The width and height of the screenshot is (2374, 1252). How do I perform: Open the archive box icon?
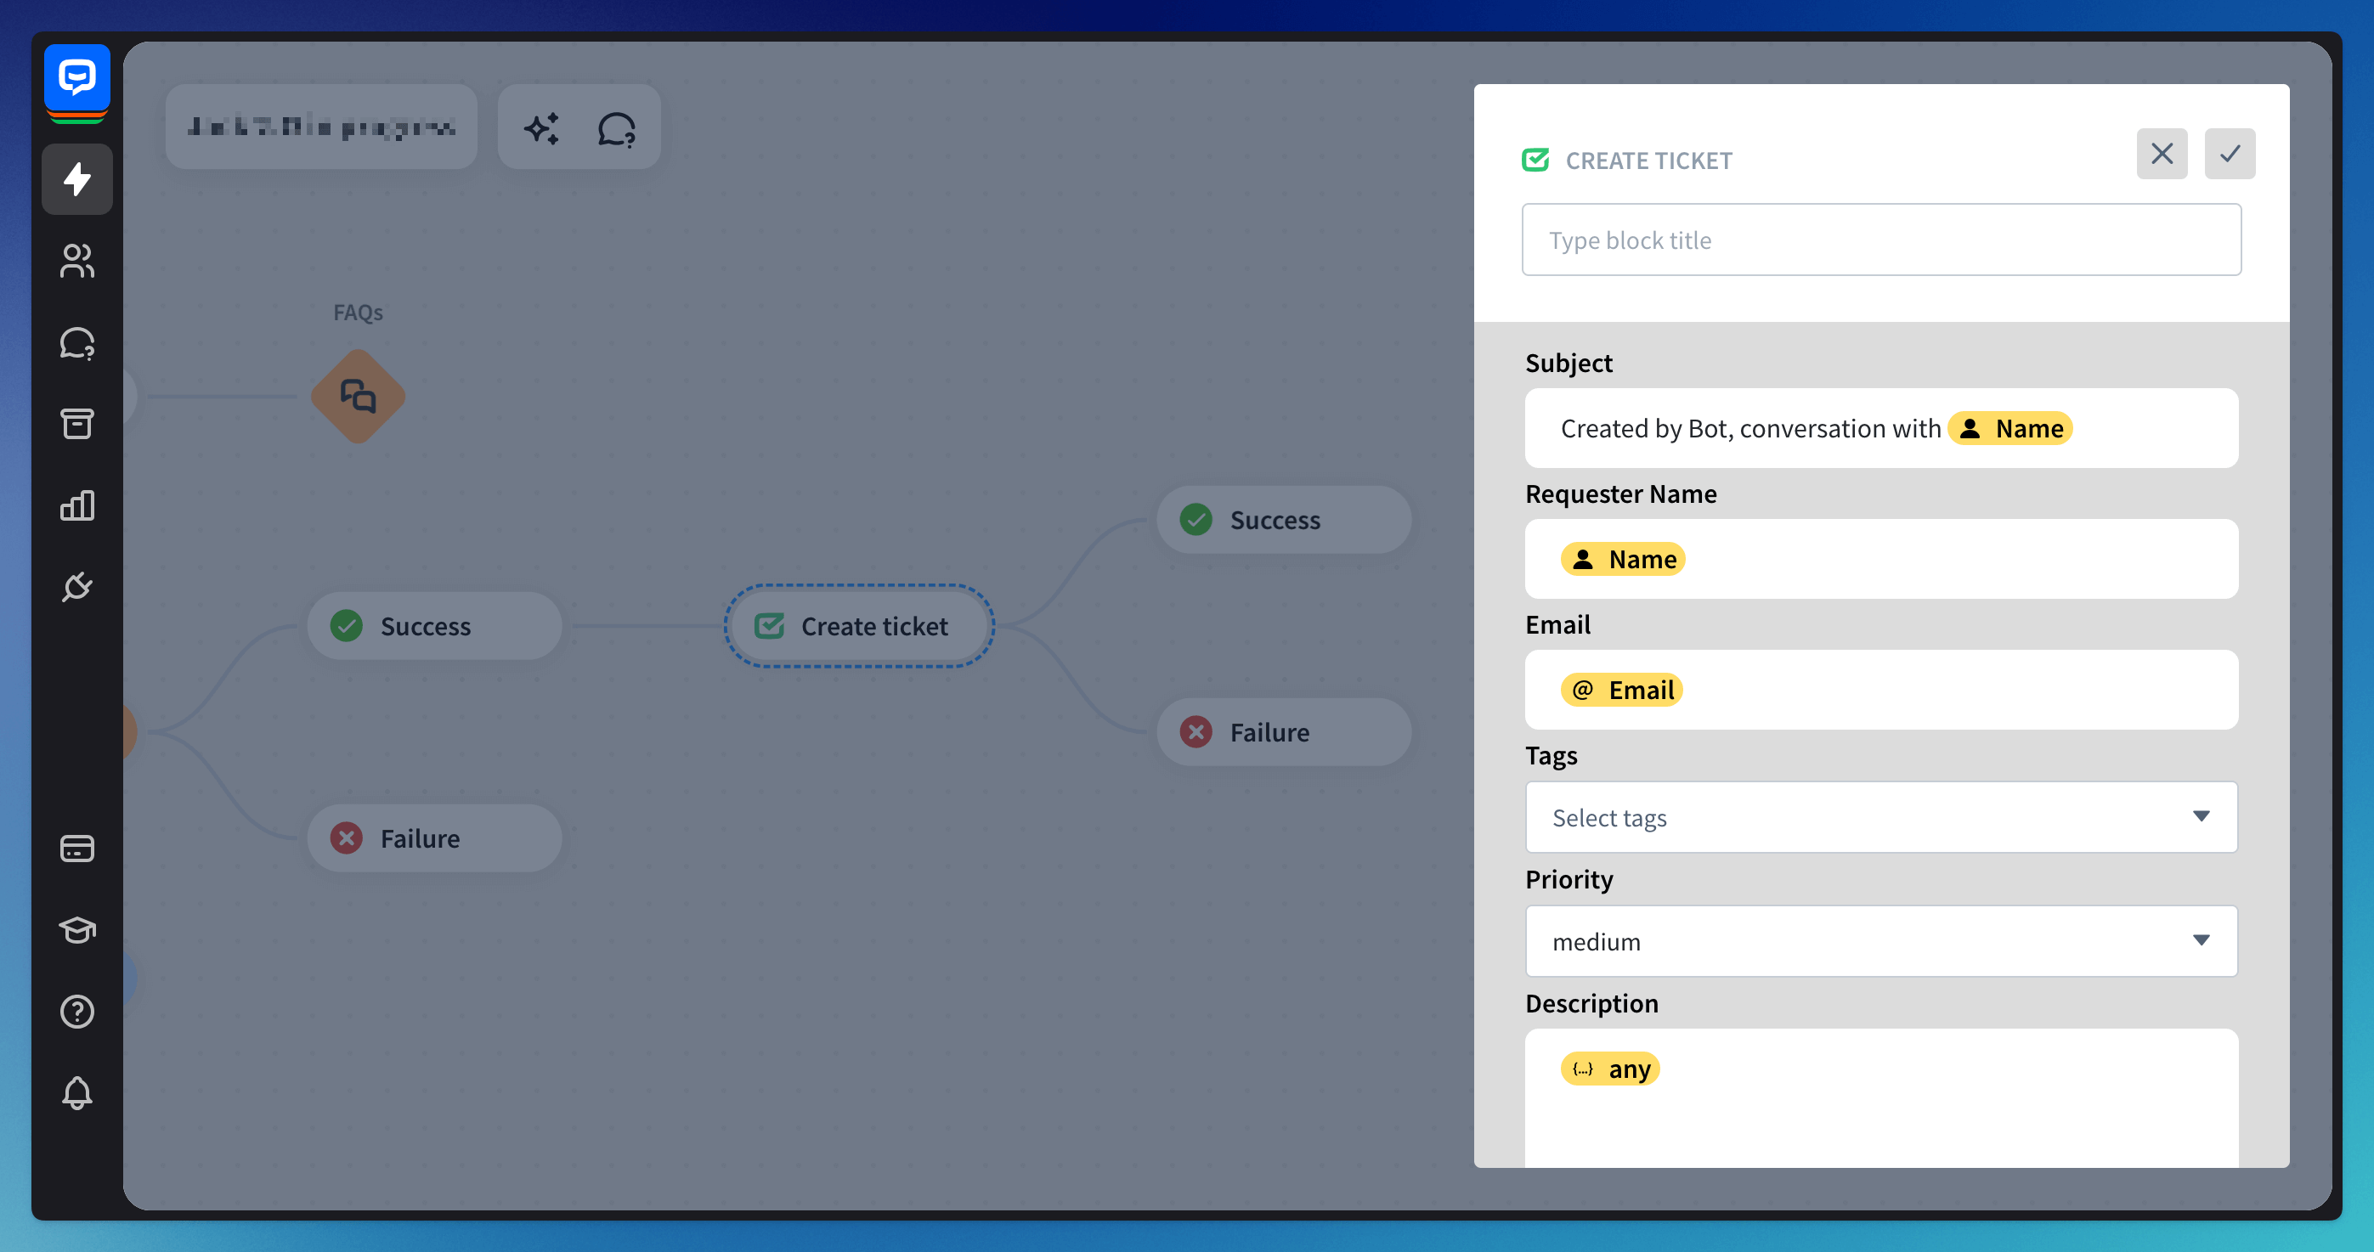(77, 424)
